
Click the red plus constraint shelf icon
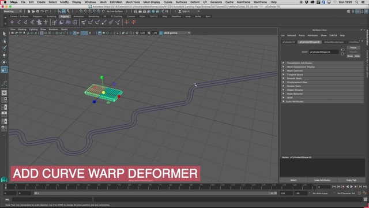pos(127,23)
